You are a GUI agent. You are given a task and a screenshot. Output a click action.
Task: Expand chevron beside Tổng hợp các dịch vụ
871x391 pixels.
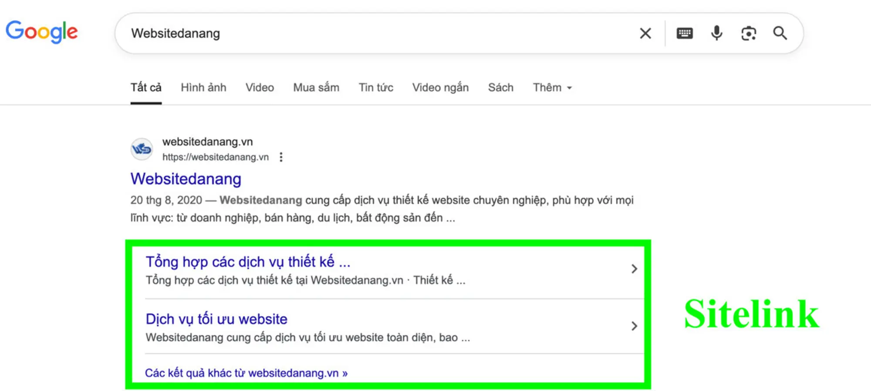[x=634, y=269]
